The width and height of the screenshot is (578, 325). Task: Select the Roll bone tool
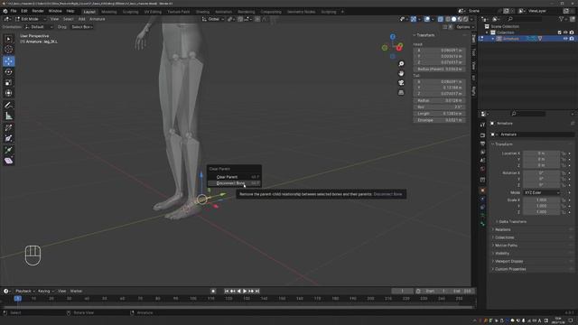coord(8,128)
